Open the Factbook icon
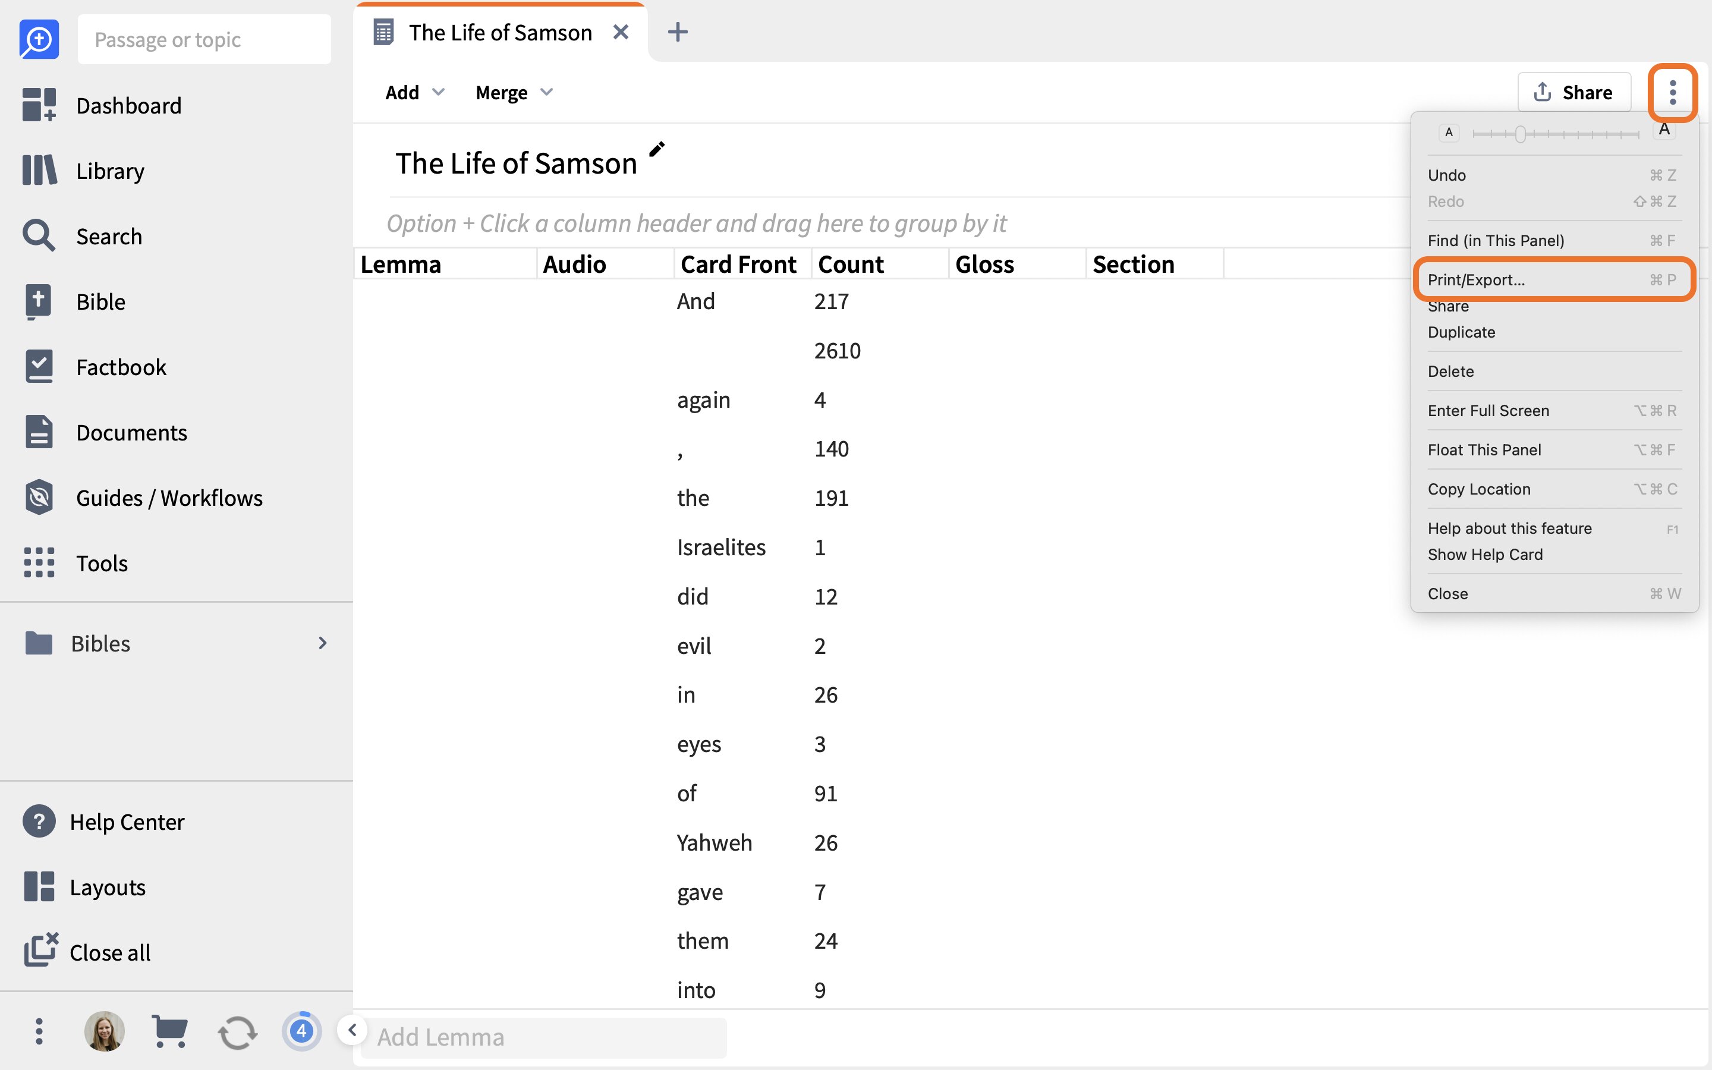 39,367
